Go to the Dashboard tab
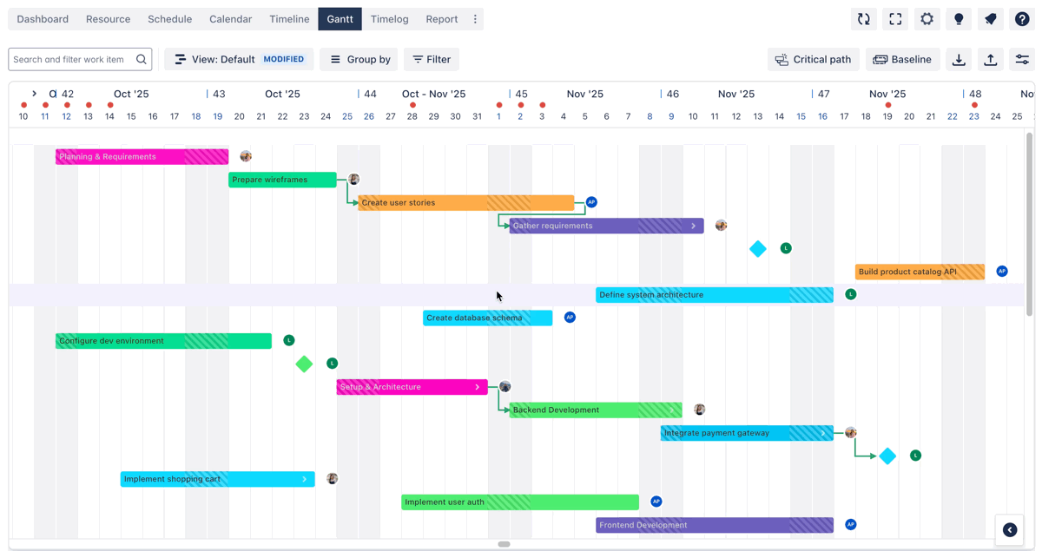1042x551 pixels. 43,19
